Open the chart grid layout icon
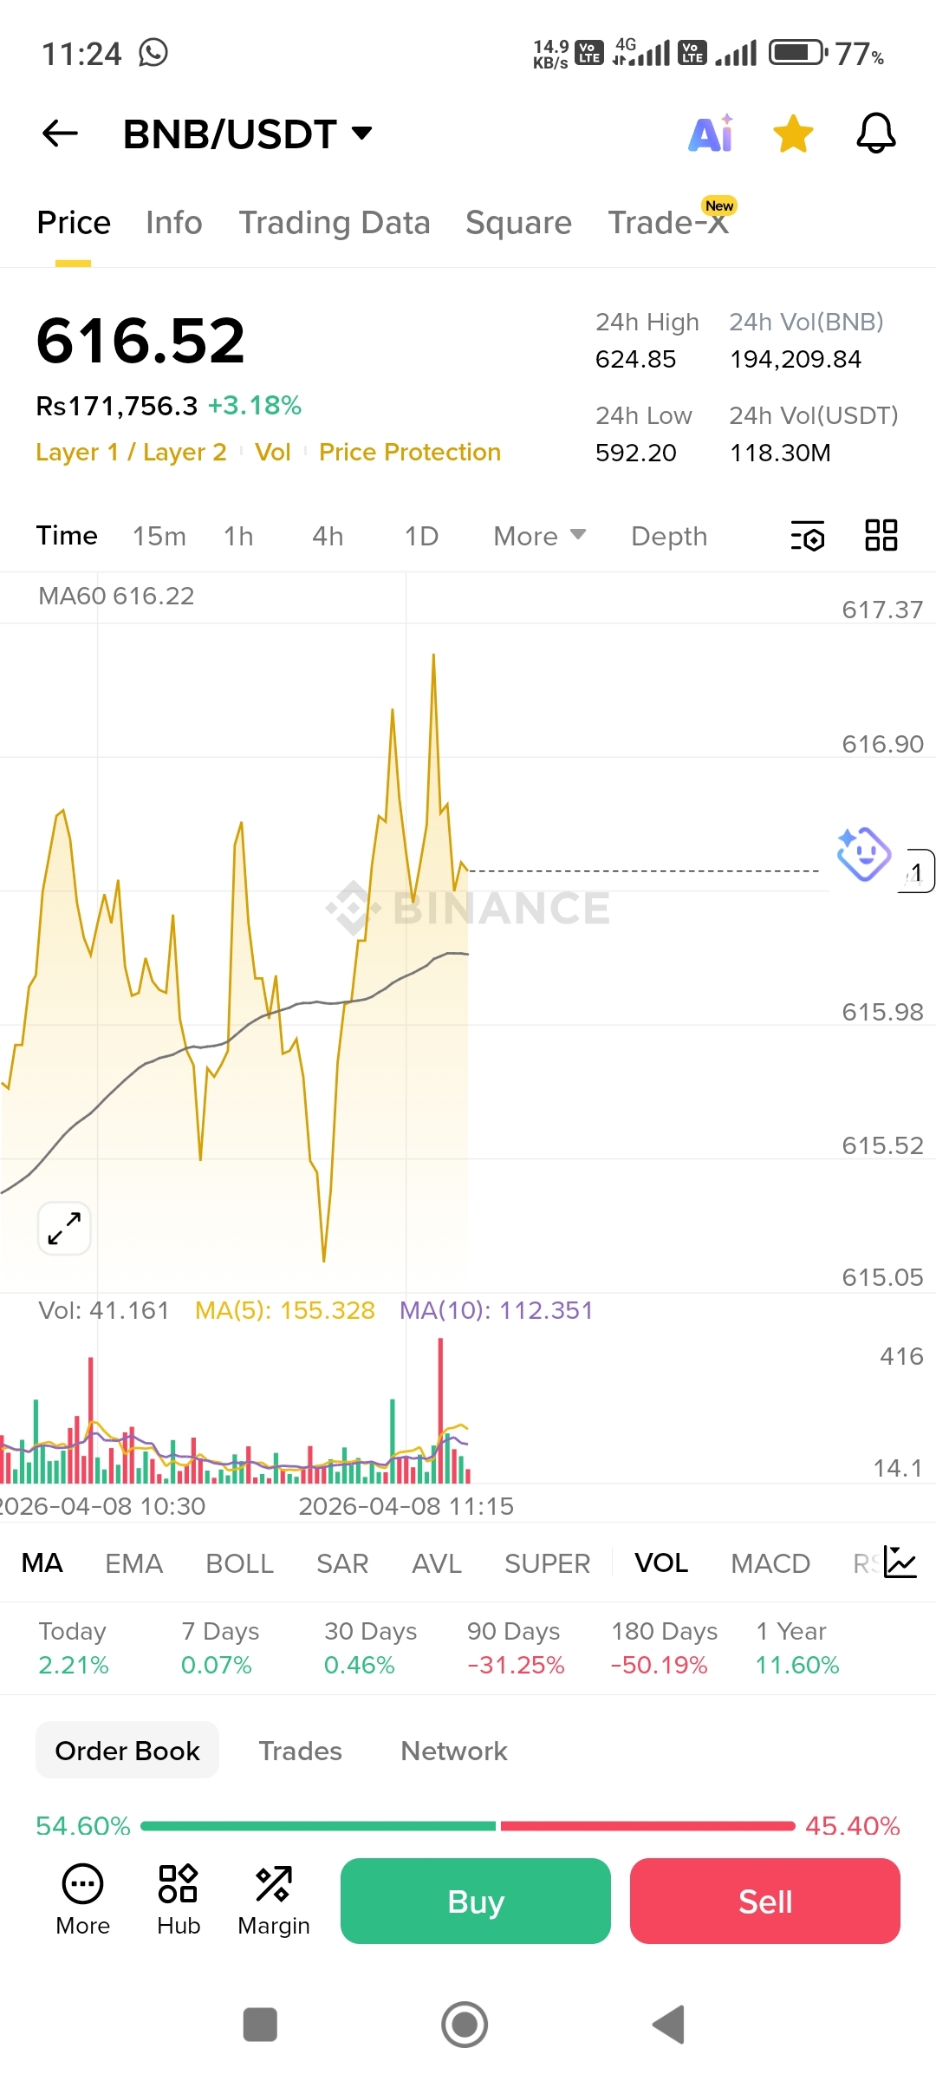This screenshot has width=936, height=2081. [881, 535]
